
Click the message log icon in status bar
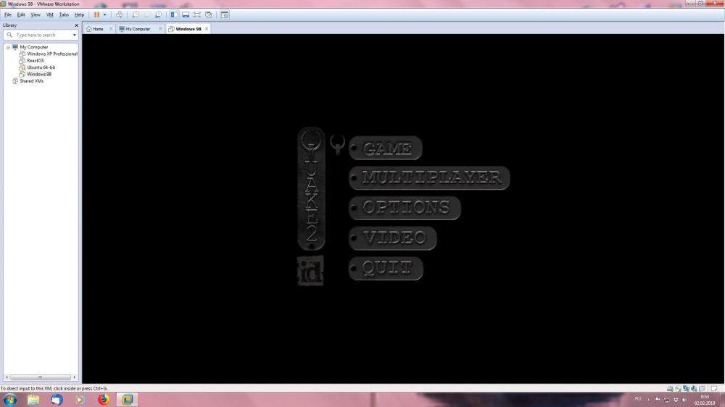click(714, 388)
